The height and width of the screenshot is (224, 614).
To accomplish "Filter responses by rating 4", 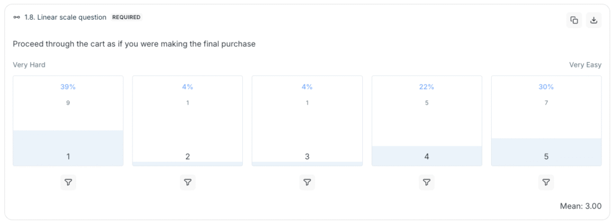I will pyautogui.click(x=427, y=182).
